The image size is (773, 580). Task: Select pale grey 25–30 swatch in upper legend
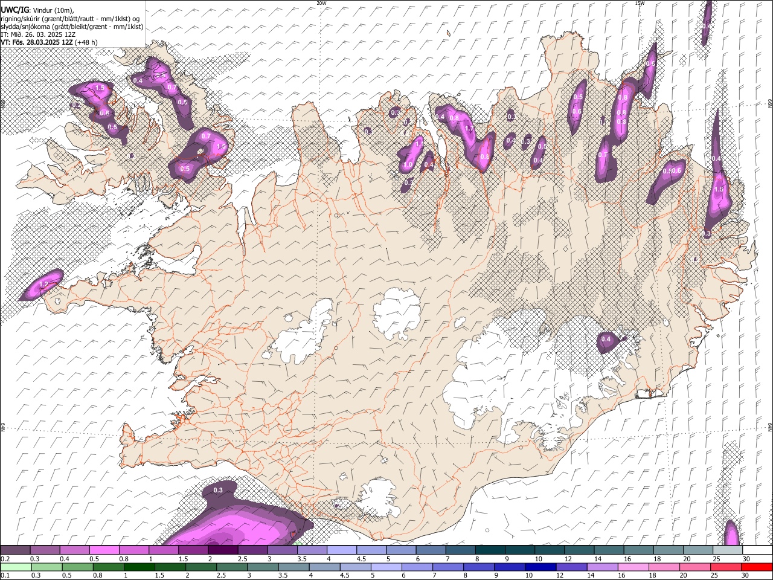click(x=728, y=550)
